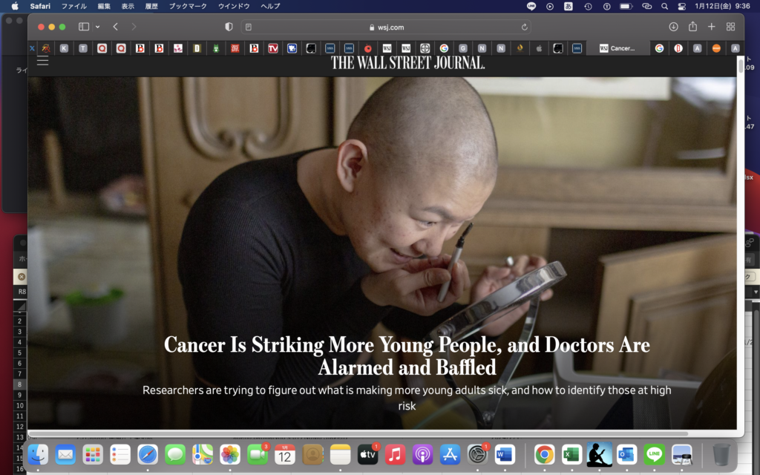Switch to the Cancer... tab
Image resolution: width=760 pixels, height=475 pixels.
617,48
